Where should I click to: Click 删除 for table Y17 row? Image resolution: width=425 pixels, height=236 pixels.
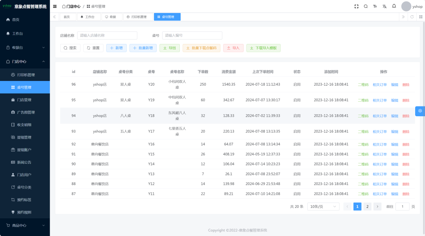pyautogui.click(x=406, y=132)
